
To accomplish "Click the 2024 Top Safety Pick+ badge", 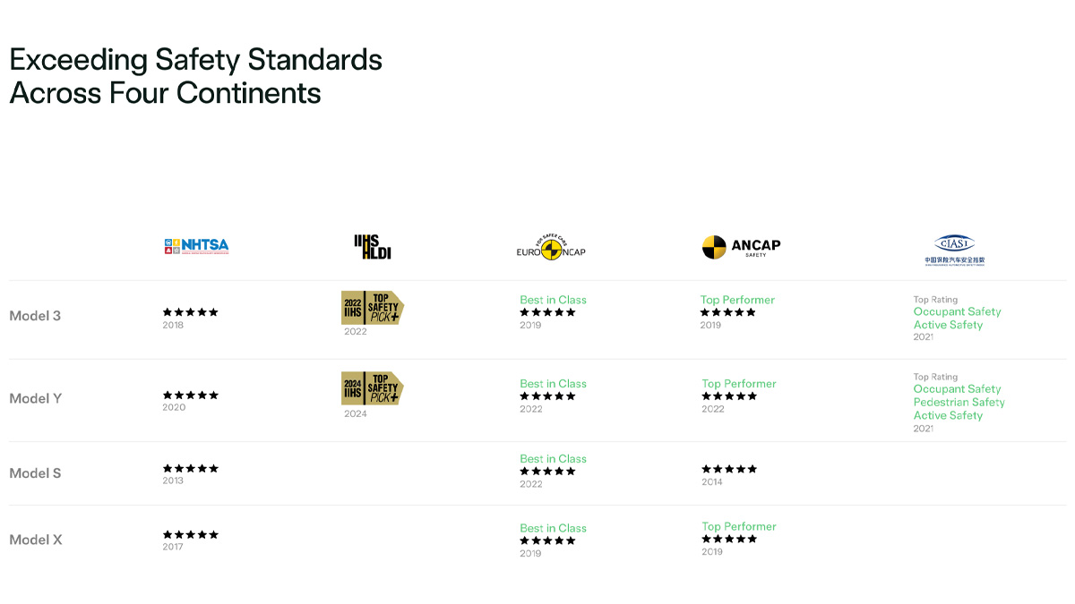I will pyautogui.click(x=373, y=389).
